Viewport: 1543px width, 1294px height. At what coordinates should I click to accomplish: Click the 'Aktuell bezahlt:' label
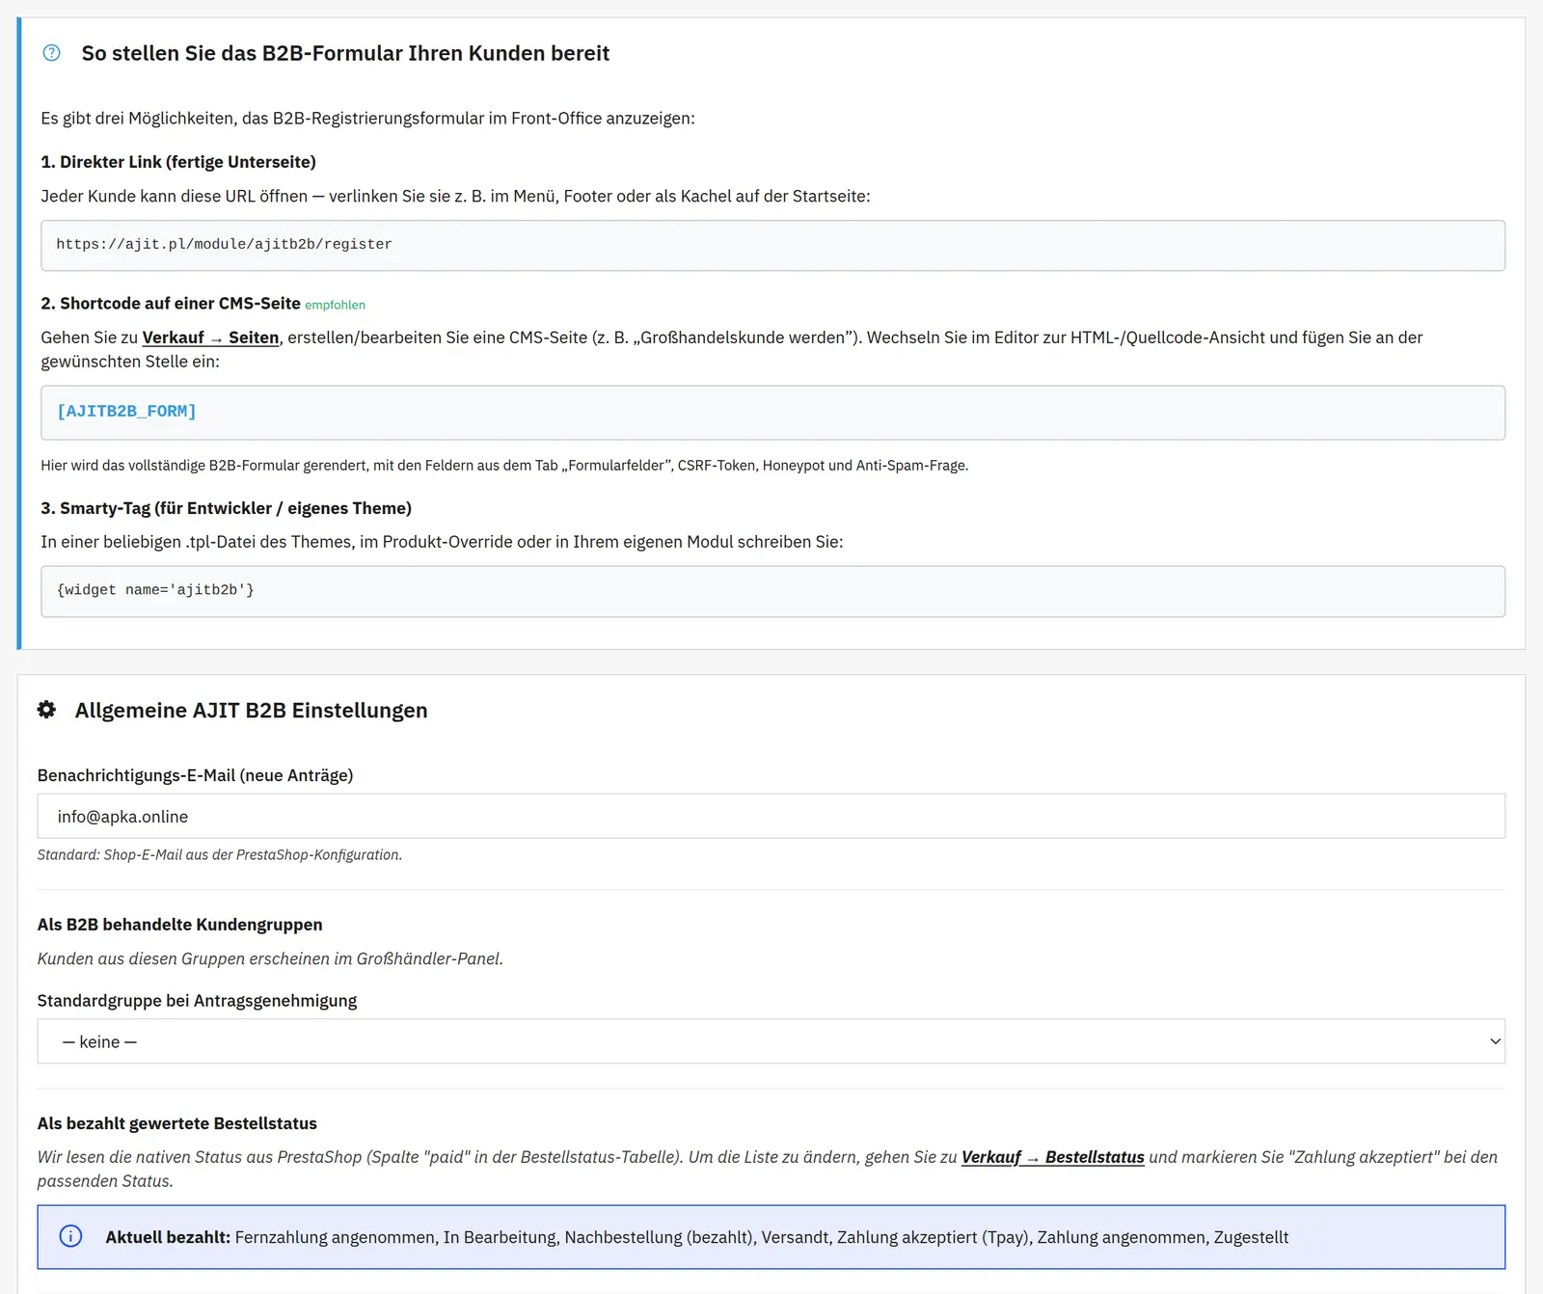168,1237
